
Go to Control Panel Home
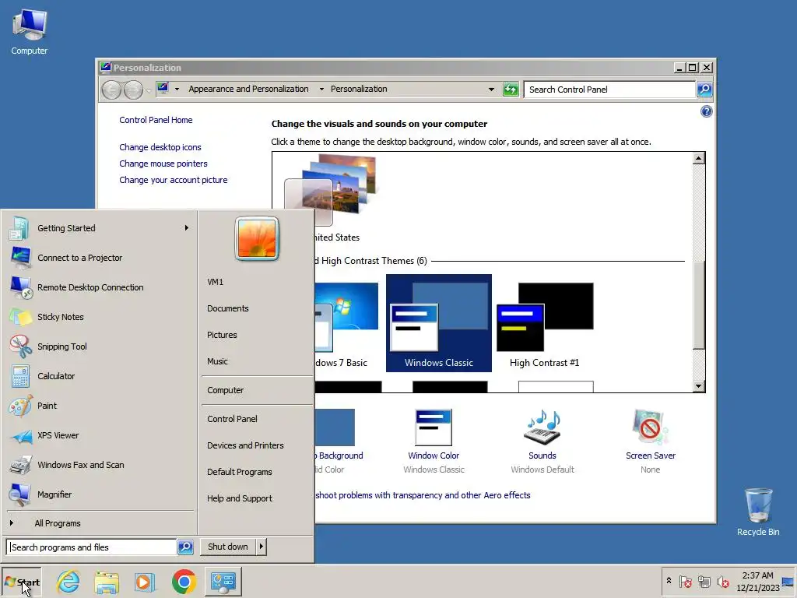point(156,120)
